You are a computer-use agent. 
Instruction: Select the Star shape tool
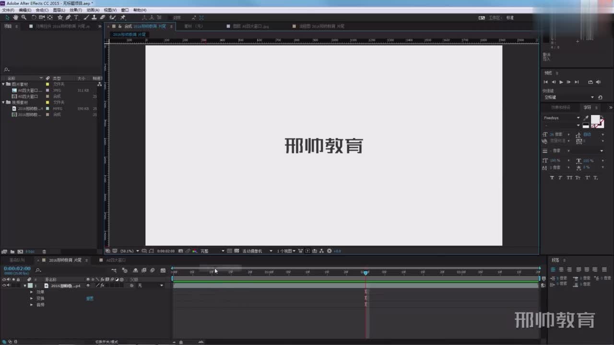[x=60, y=17]
